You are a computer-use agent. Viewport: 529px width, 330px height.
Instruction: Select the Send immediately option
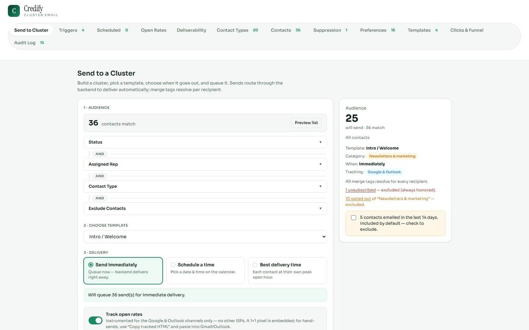click(123, 271)
